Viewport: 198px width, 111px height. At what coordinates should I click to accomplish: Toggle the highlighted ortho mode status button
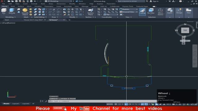pos(126,104)
